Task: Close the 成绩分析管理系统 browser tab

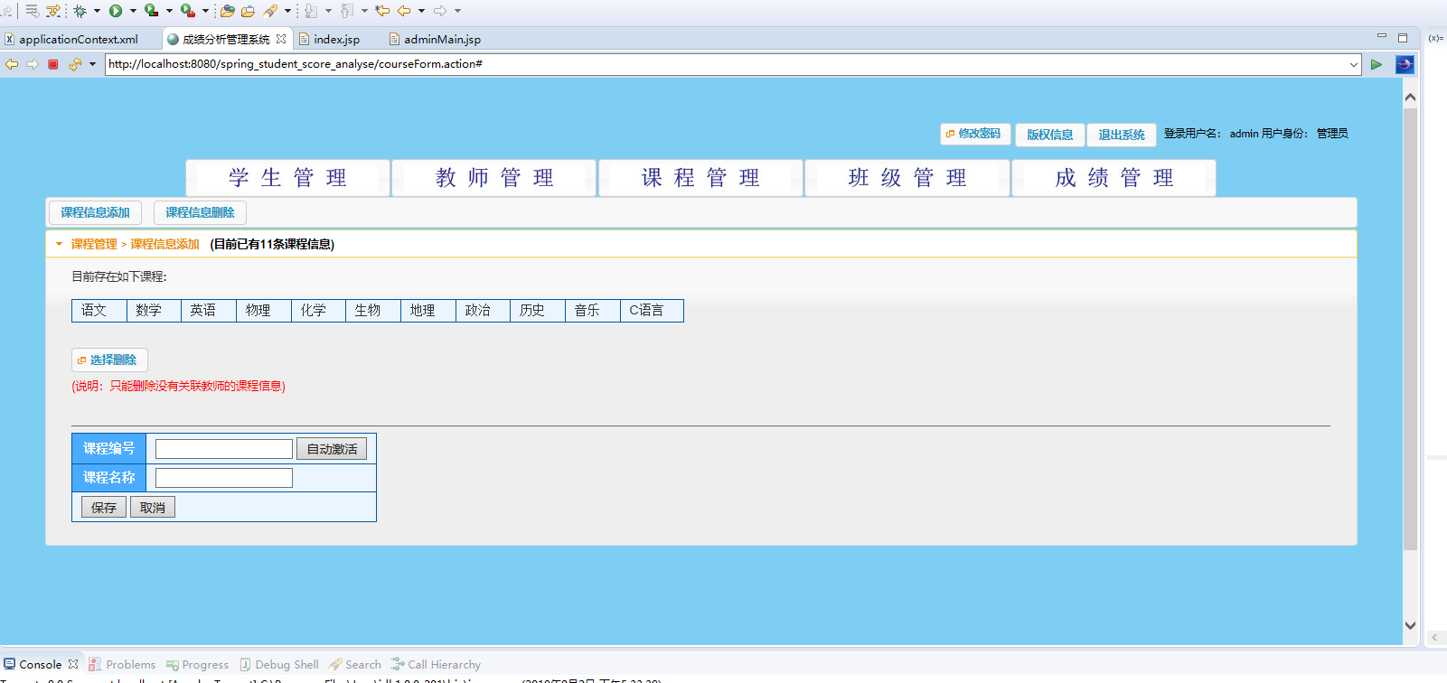Action: pyautogui.click(x=281, y=39)
